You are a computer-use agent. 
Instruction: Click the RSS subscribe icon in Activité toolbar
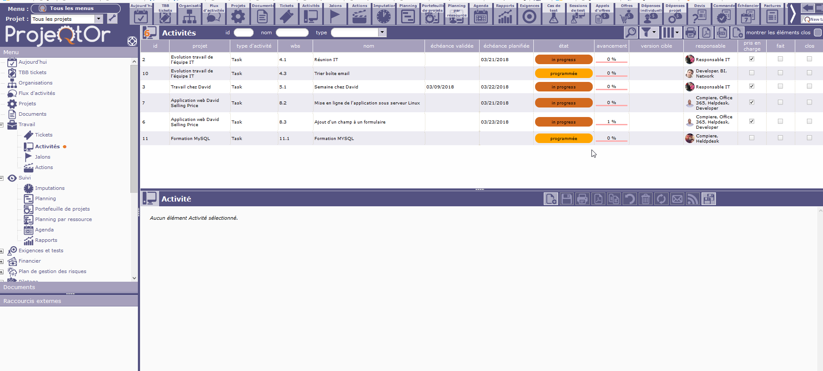[693, 199]
